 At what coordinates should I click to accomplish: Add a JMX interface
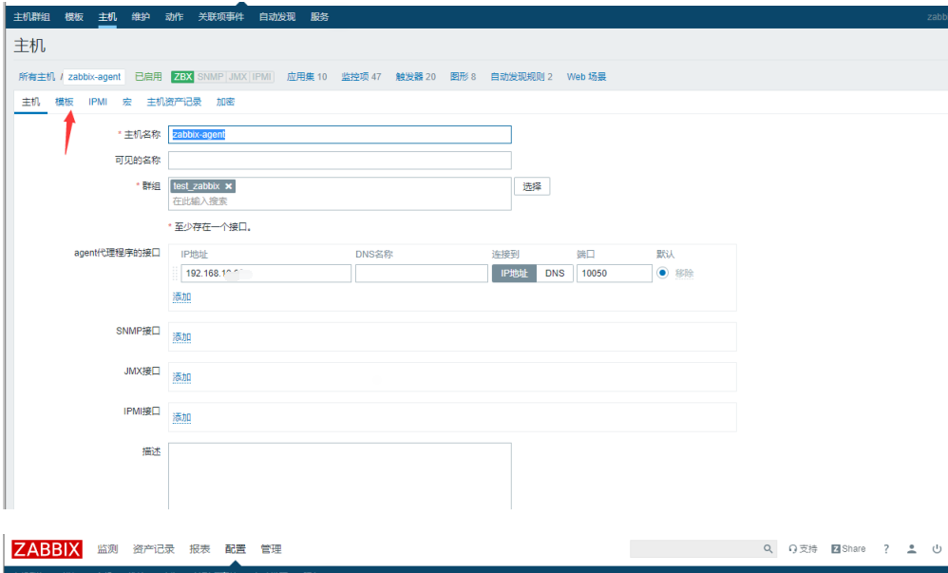tap(181, 377)
